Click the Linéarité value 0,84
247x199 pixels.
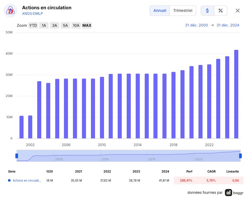tap(235, 180)
